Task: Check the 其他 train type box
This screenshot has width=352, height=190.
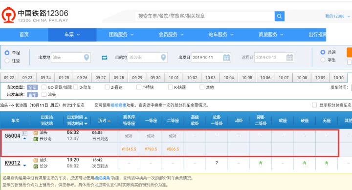Action: pos(202,87)
